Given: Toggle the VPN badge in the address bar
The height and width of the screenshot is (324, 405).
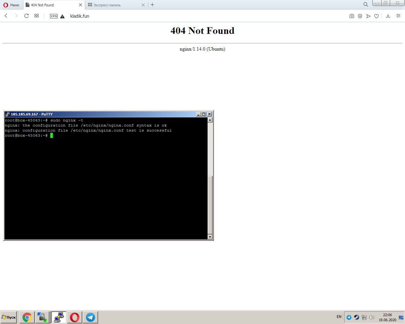Looking at the screenshot, I should (54, 16).
